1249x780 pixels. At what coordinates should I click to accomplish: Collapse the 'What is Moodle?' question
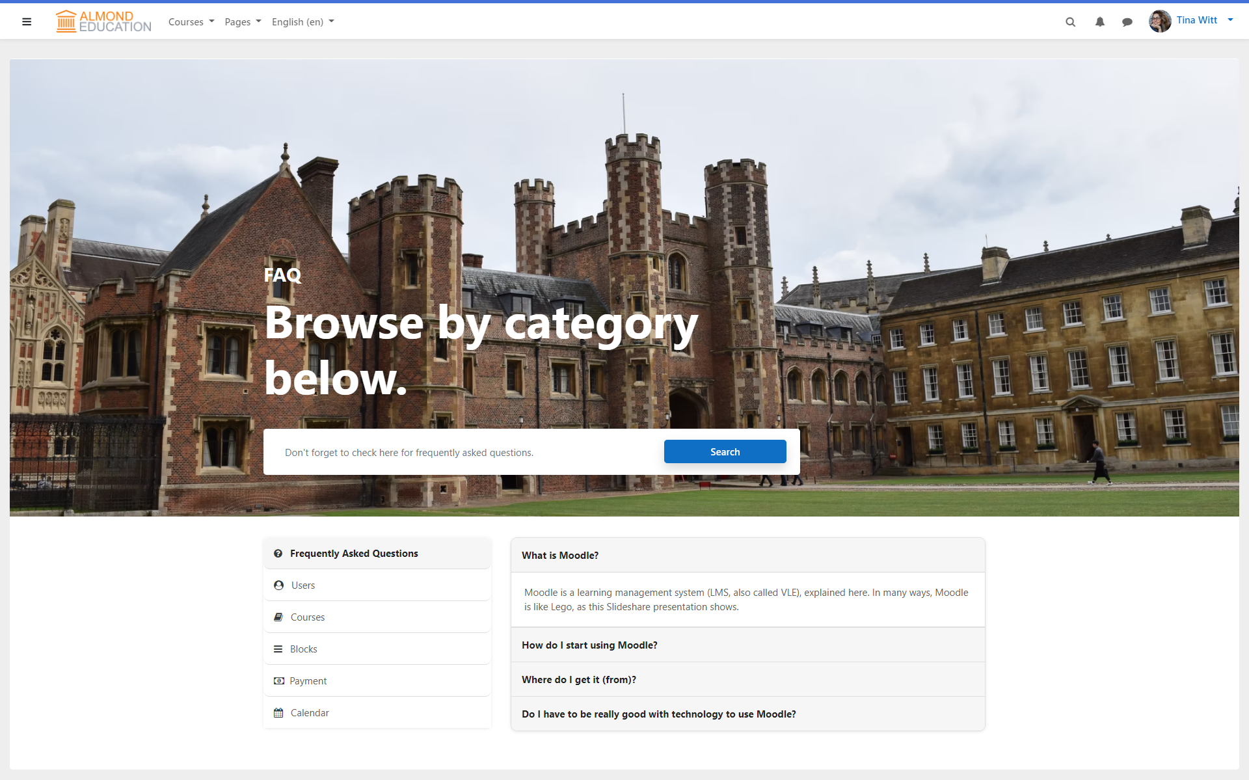pos(747,555)
